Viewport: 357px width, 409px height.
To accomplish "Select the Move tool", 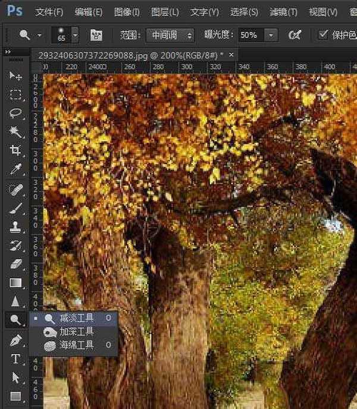I will click(15, 77).
